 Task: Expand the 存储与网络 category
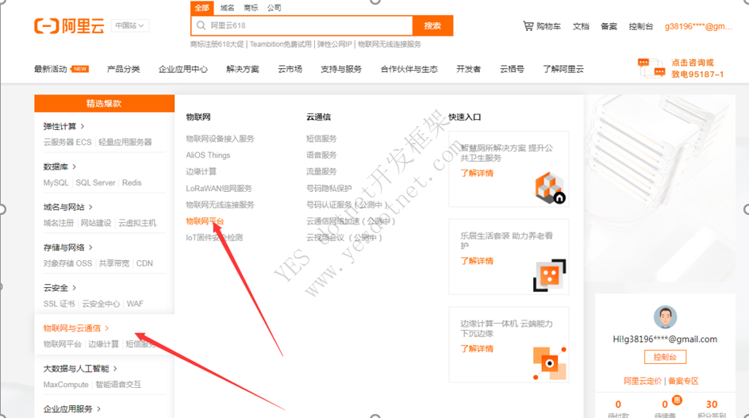(x=67, y=247)
